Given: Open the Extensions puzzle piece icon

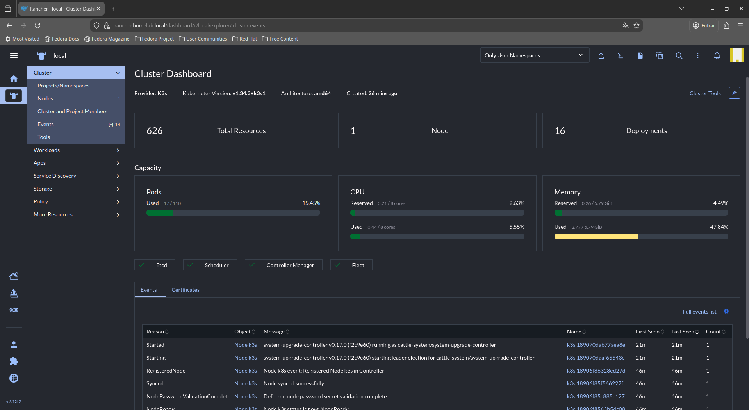Looking at the screenshot, I should tap(14, 361).
